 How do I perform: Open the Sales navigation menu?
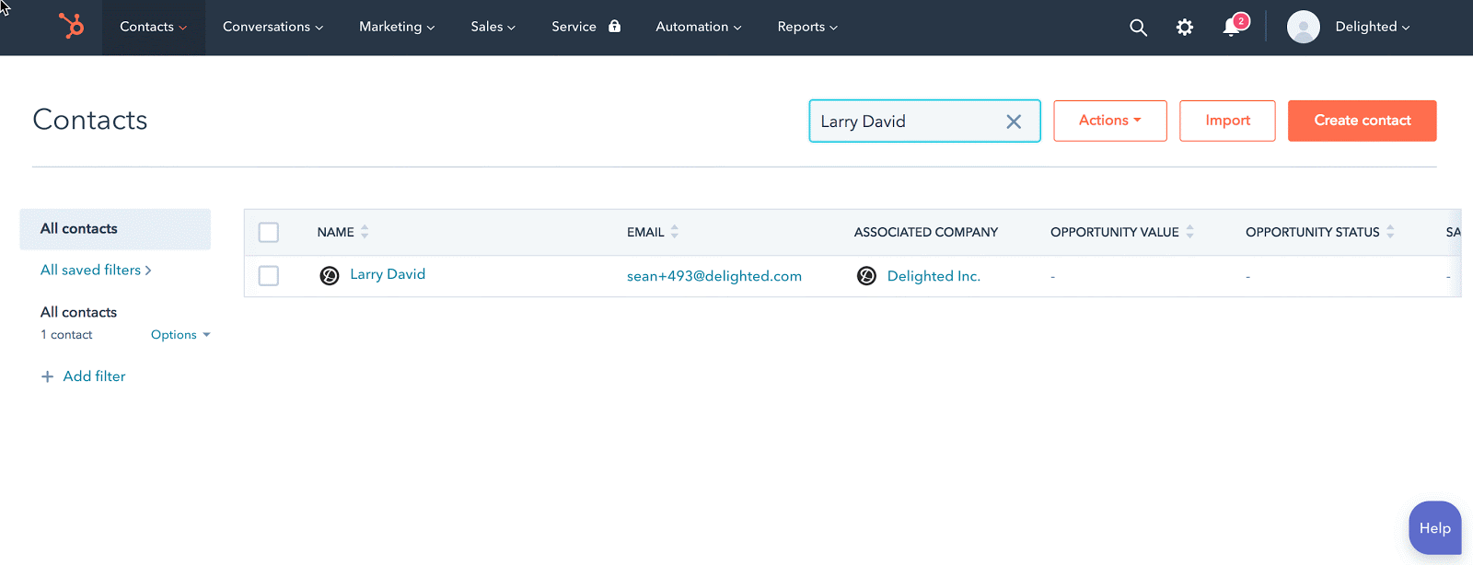pyautogui.click(x=493, y=27)
